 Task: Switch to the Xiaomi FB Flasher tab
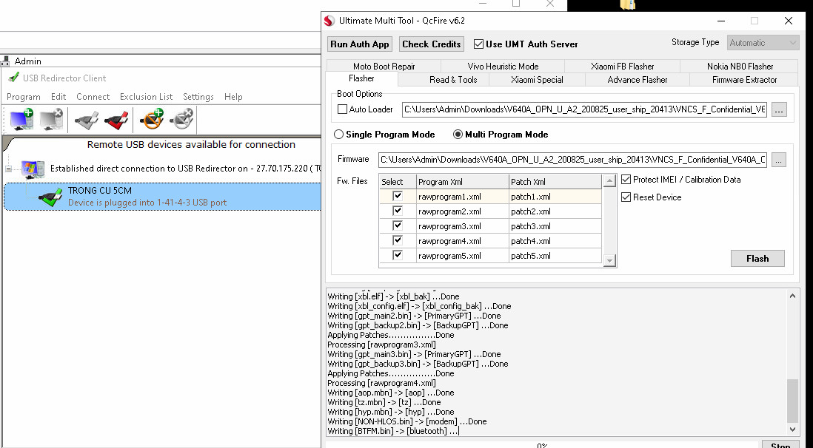(622, 67)
